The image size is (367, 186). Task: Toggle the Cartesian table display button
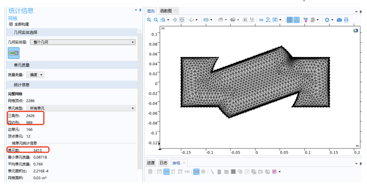pos(196,172)
